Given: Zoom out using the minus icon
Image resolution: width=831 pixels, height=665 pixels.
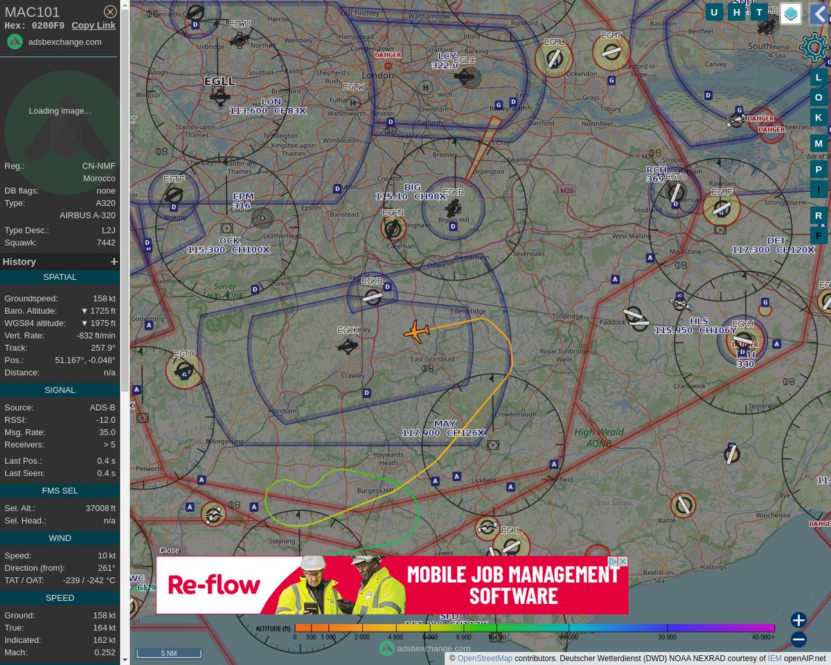Looking at the screenshot, I should (798, 639).
